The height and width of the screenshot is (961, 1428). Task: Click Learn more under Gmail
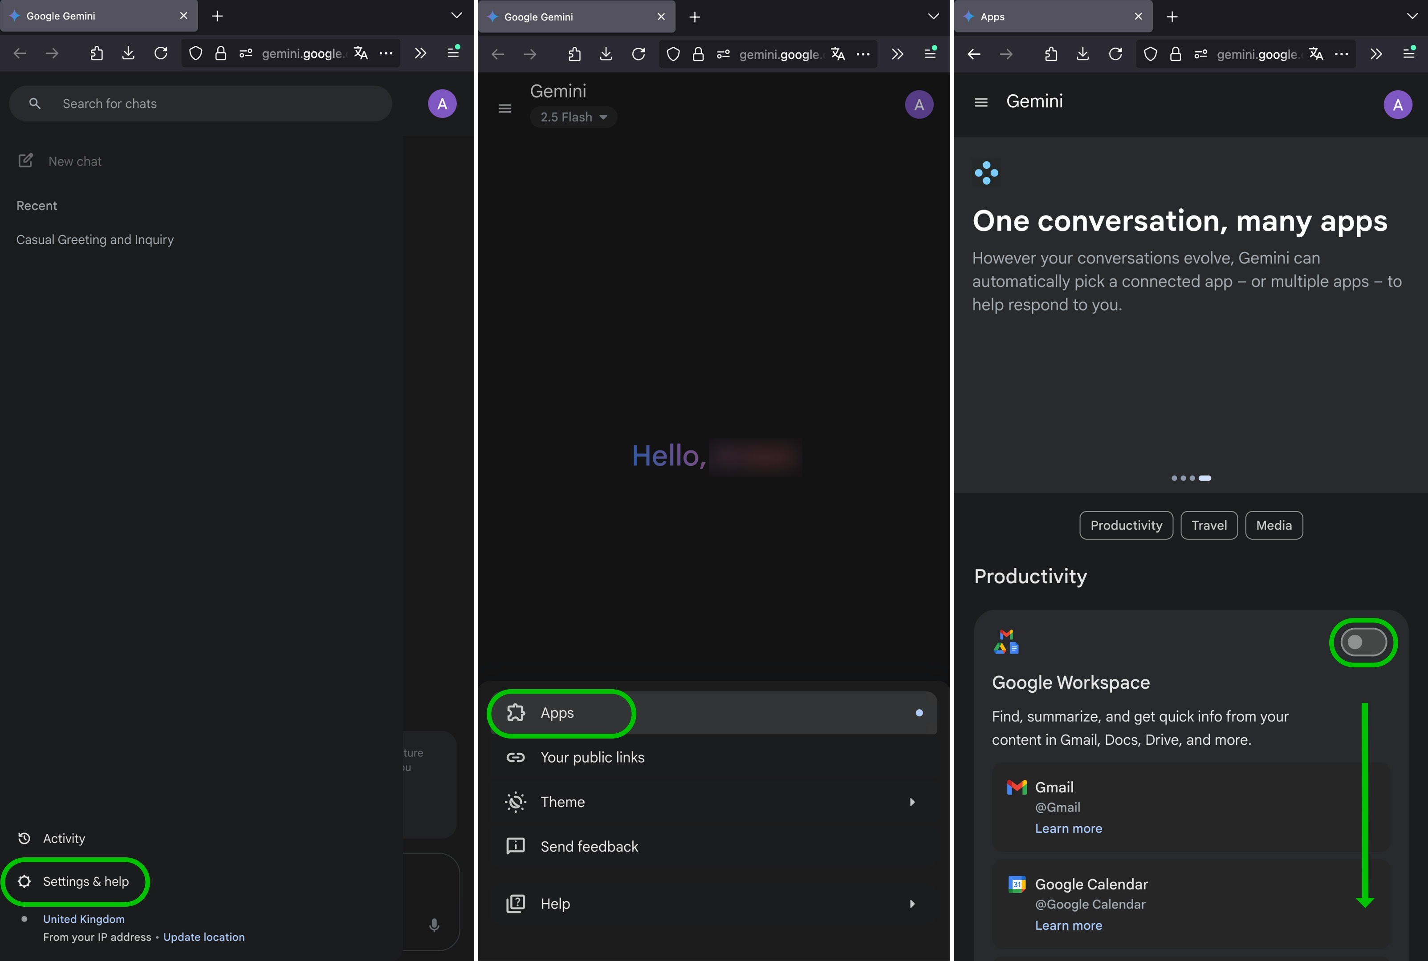(x=1069, y=828)
